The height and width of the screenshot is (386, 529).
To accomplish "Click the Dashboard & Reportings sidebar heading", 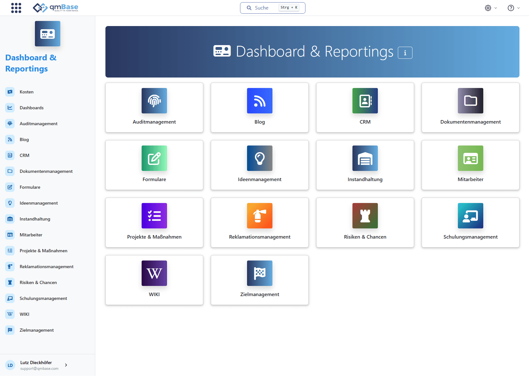I will (31, 63).
